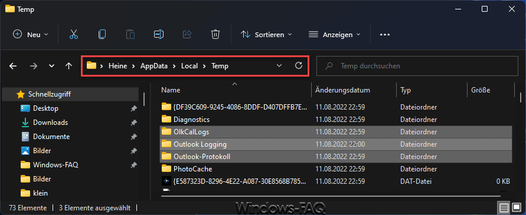526x215 pixels.
Task: Open the Sortieren dropdown
Action: click(x=266, y=35)
